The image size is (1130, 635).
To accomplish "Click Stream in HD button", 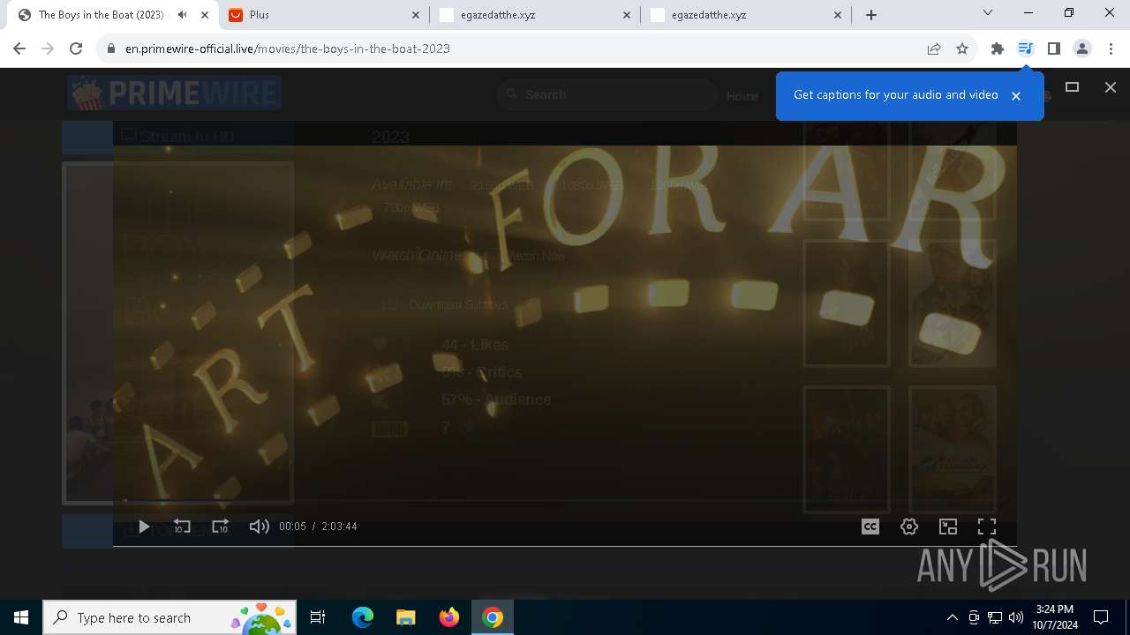I will [x=177, y=136].
